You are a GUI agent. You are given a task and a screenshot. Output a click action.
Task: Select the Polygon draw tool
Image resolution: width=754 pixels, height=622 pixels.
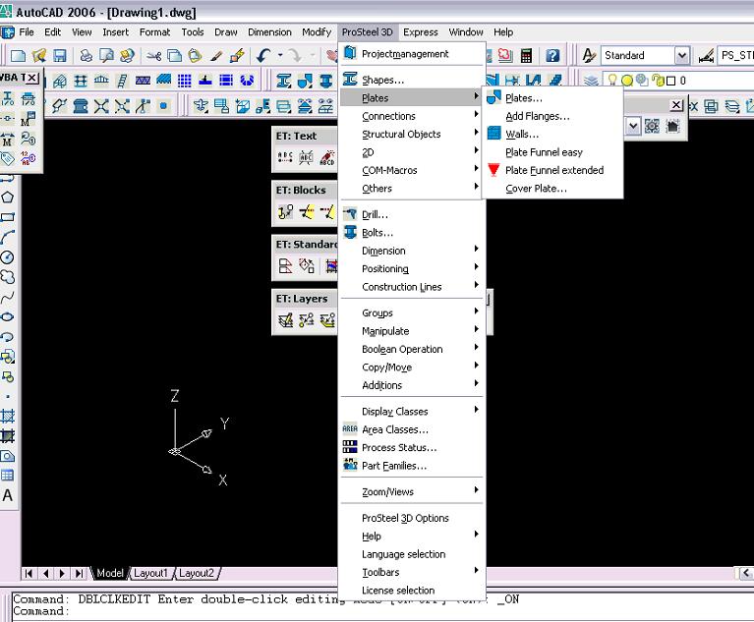tap(8, 198)
